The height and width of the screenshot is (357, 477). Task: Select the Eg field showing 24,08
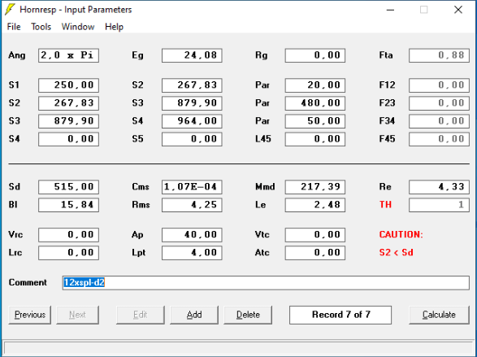pyautogui.click(x=192, y=55)
